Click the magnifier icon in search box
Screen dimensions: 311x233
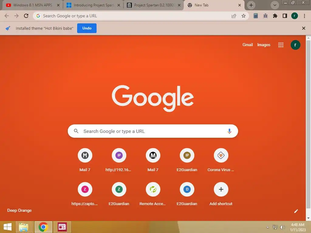pyautogui.click(x=76, y=131)
